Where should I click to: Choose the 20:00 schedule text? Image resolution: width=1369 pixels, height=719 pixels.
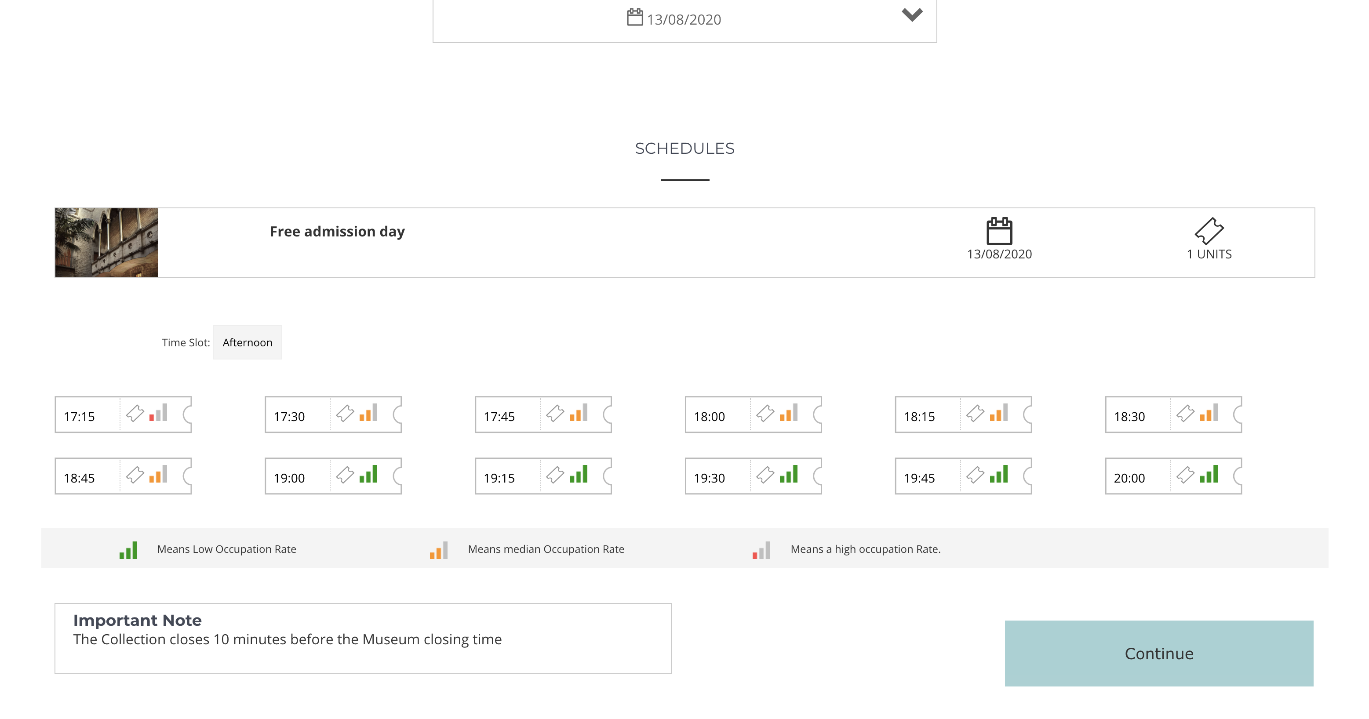(x=1129, y=478)
